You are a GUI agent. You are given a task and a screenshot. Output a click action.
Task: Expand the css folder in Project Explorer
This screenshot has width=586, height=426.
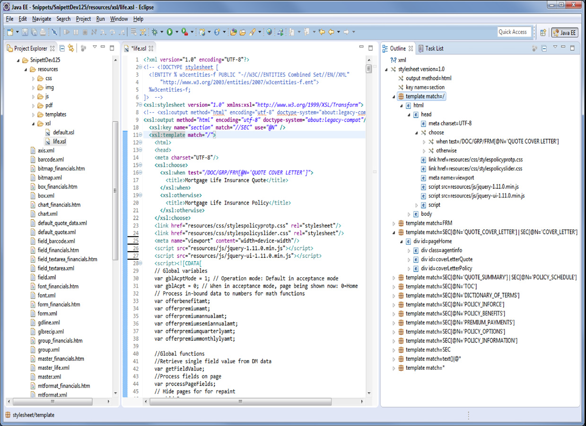(34, 78)
